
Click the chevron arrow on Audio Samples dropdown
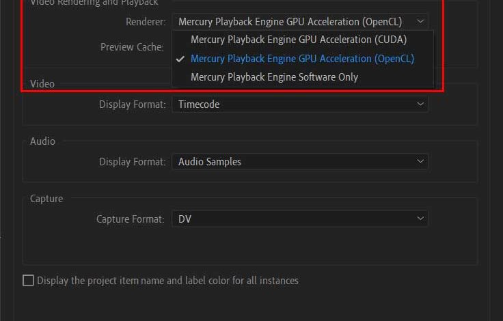[420, 161]
